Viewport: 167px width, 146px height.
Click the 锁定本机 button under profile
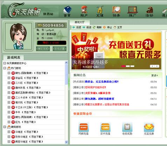pos(43,49)
